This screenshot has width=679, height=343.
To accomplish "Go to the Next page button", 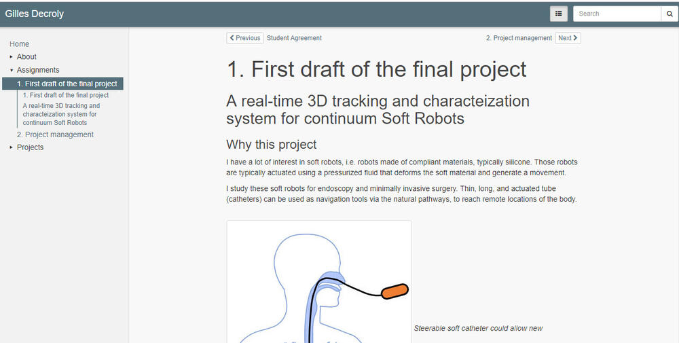I will coord(568,38).
